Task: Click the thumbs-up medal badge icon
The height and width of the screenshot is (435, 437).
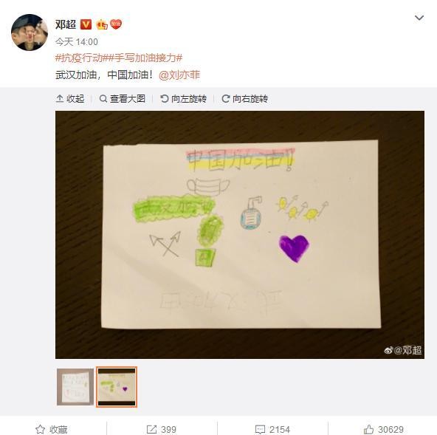Action: click(102, 25)
